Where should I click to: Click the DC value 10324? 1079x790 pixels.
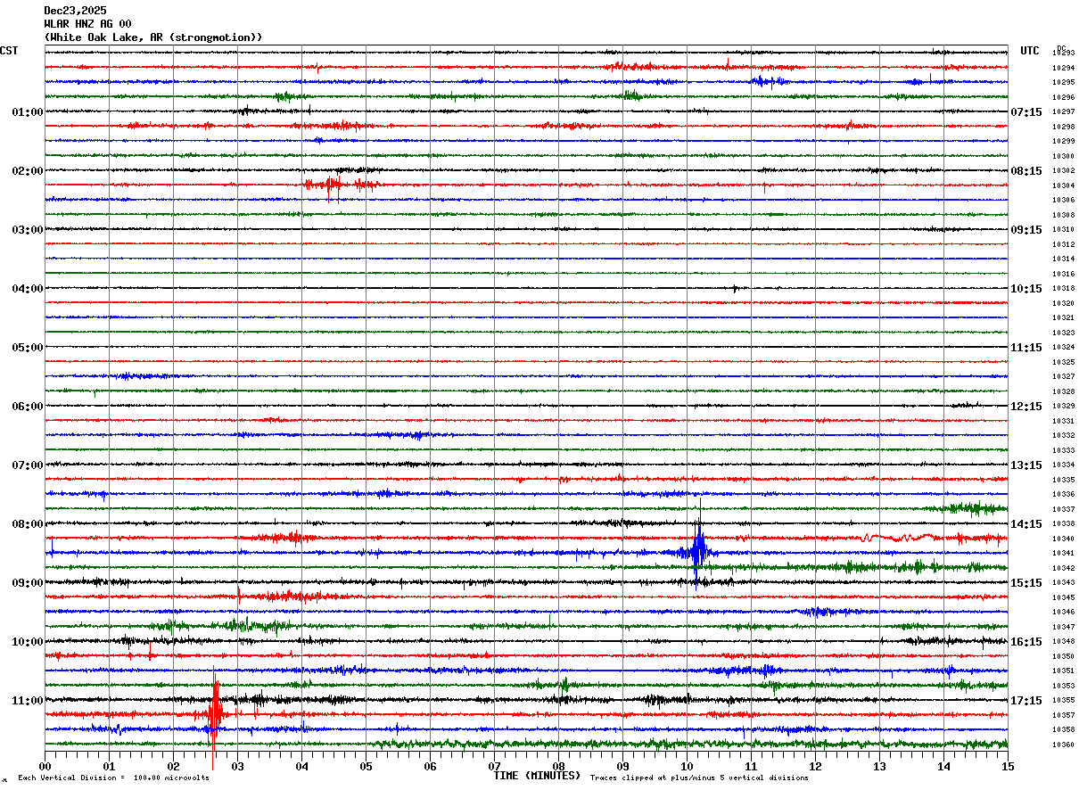[x=1063, y=348]
